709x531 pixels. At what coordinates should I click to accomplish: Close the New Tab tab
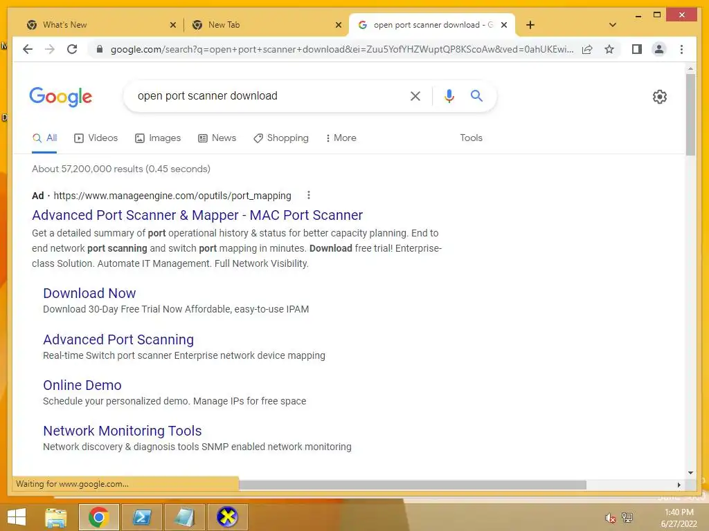point(338,25)
